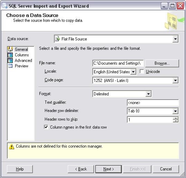Go back with the Back button
This screenshot has height=178, width=186.
click(81, 169)
